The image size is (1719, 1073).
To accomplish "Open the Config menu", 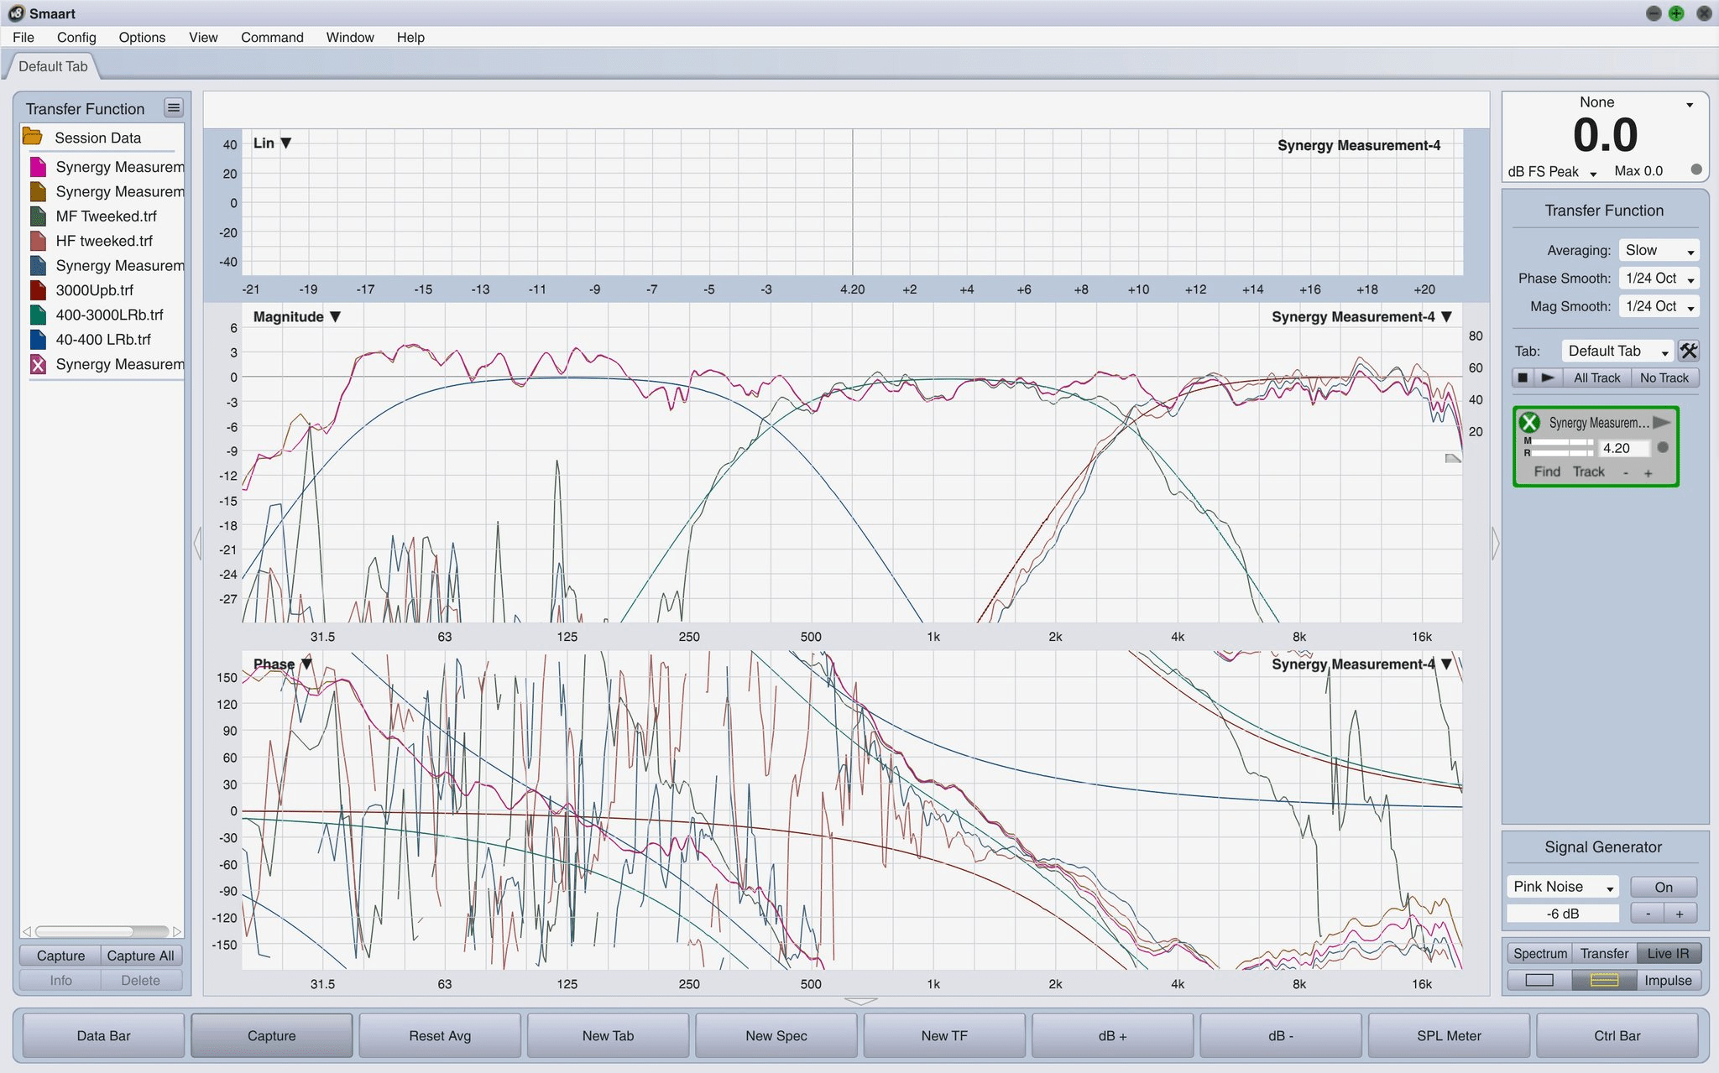I will (76, 37).
